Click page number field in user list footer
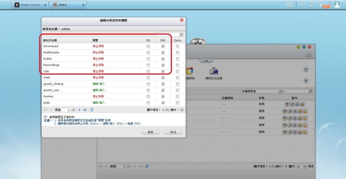346x179 pixels. tap(121, 166)
